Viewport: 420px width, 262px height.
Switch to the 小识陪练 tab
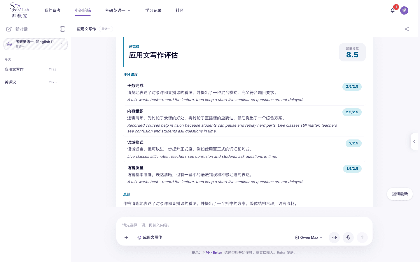point(83,10)
